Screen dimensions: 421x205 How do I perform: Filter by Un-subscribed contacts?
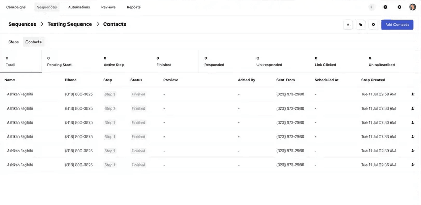click(x=382, y=61)
